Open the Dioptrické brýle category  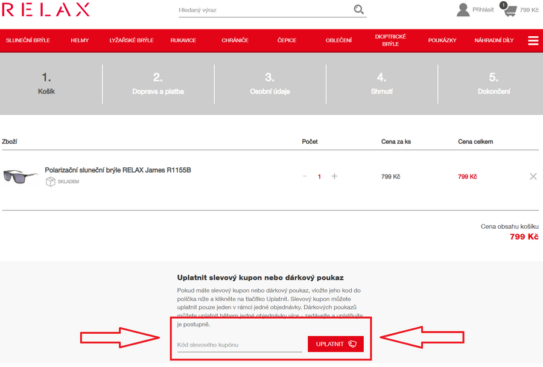390,40
